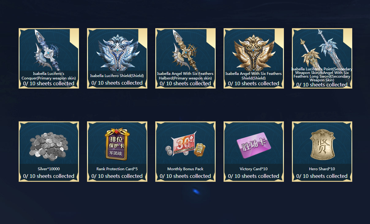Select the bronze Hero Shard badge icon
The height and width of the screenshot is (224, 370).
click(322, 146)
